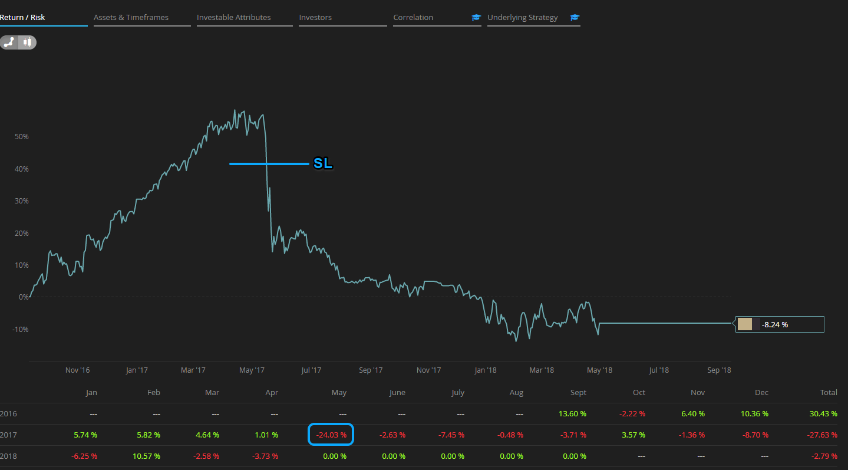Click the Jan column header
Screen dimensions: 848x470
(x=91, y=393)
